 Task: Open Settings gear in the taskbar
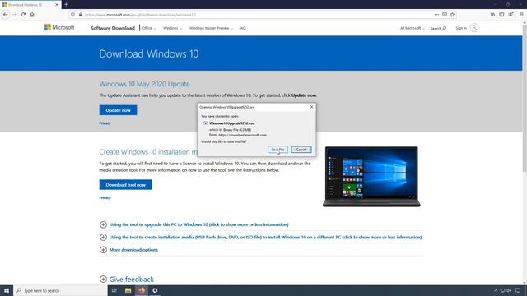coord(155,290)
